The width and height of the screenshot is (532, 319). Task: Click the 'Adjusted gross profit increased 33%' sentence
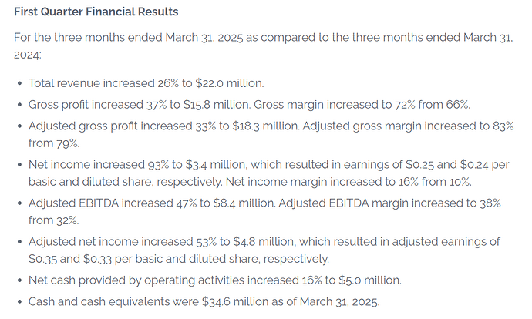coord(164,126)
